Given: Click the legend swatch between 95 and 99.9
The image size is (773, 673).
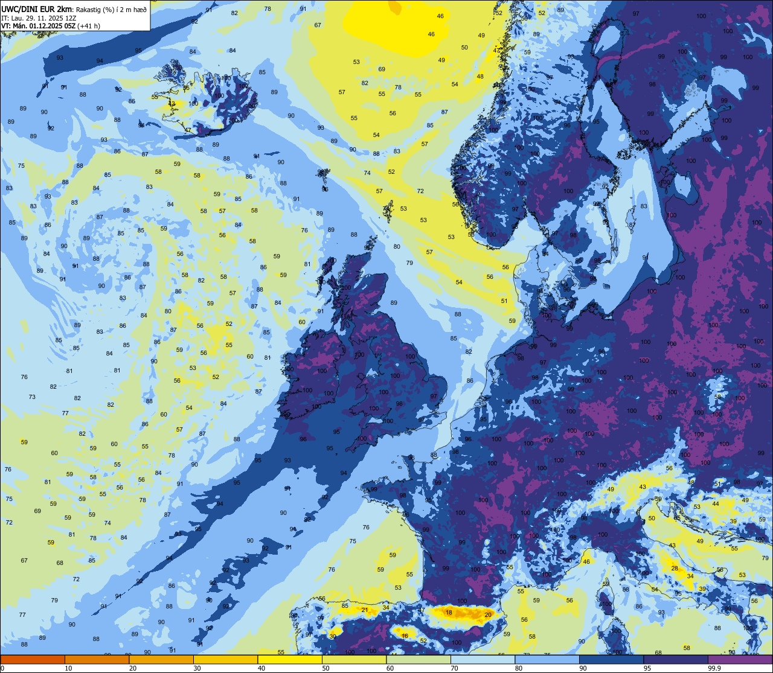Looking at the screenshot, I should pos(676,659).
